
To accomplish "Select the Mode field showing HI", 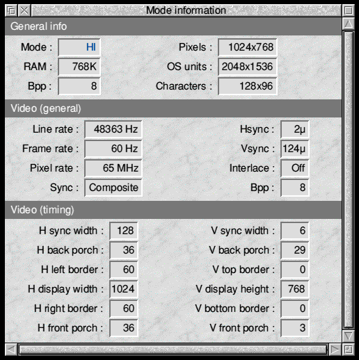I will [79, 47].
